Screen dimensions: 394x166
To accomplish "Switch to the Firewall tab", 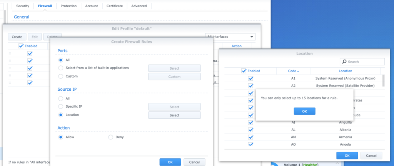I will click(x=45, y=6).
